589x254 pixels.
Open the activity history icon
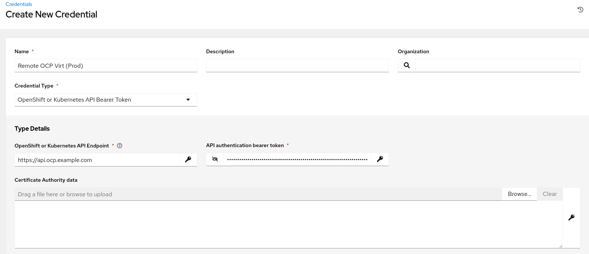[x=580, y=10]
